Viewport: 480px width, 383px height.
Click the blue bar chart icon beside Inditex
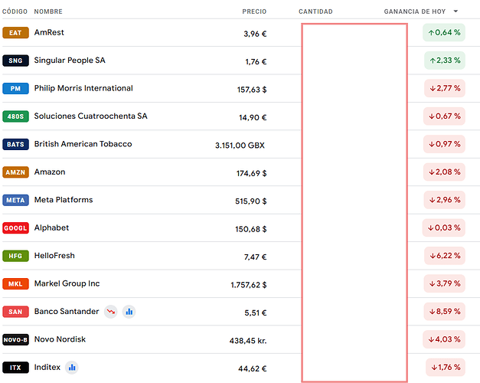[72, 367]
